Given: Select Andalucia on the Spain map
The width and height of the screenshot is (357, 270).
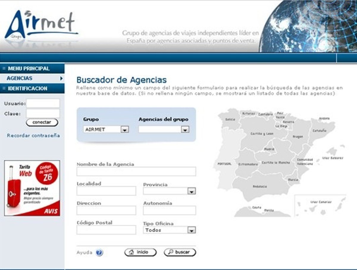Looking at the screenshot, I should point(259,187).
